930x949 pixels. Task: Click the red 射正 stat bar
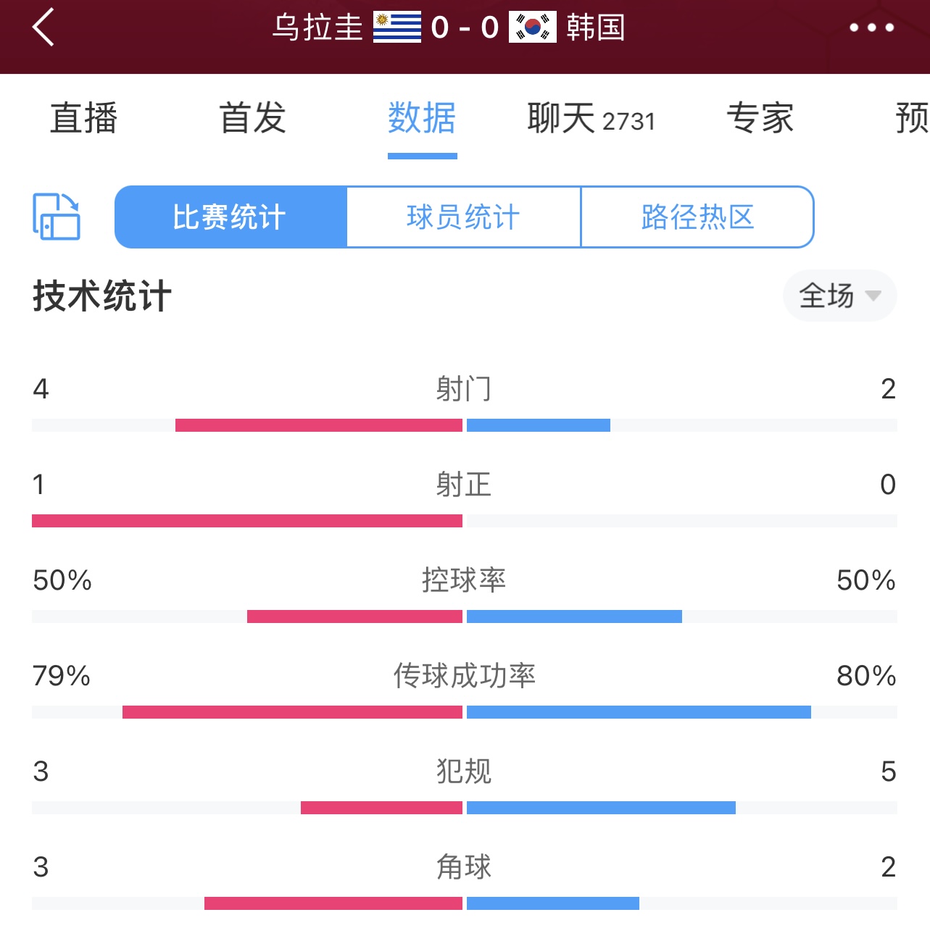pyautogui.click(x=247, y=521)
